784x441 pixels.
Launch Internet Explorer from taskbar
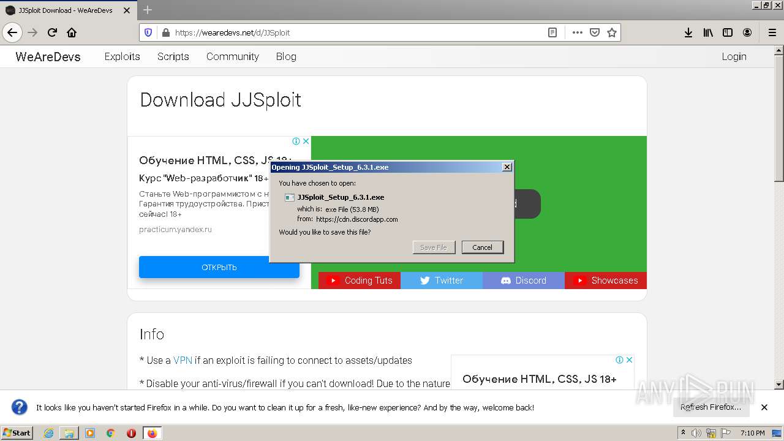49,433
